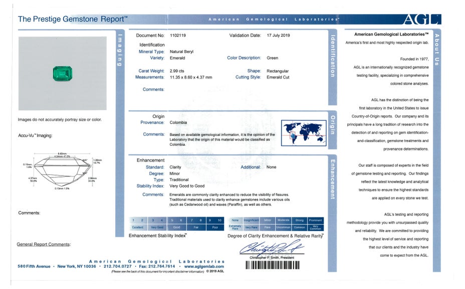Screen dimensions: 465x289
Task: Click the 'Poor' stability index cell
Action: (x=215, y=227)
